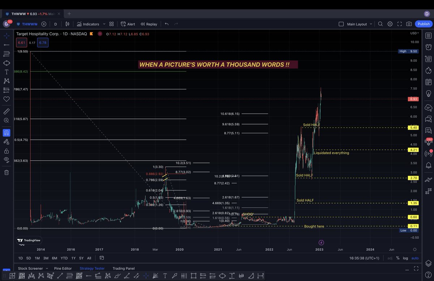434x281 pixels.
Task: Switch to the Pine Editor tab
Action: tap(63, 268)
